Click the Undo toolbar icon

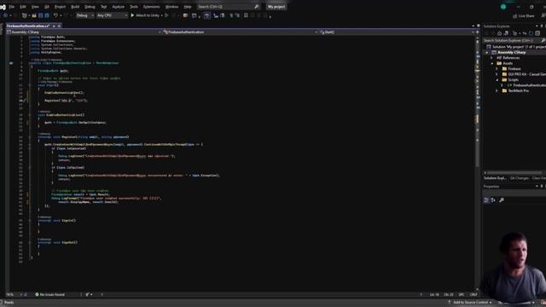click(x=55, y=15)
